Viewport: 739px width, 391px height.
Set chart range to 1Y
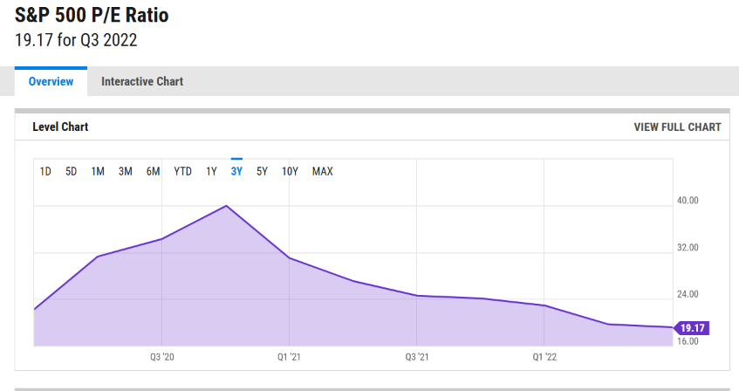pos(212,171)
